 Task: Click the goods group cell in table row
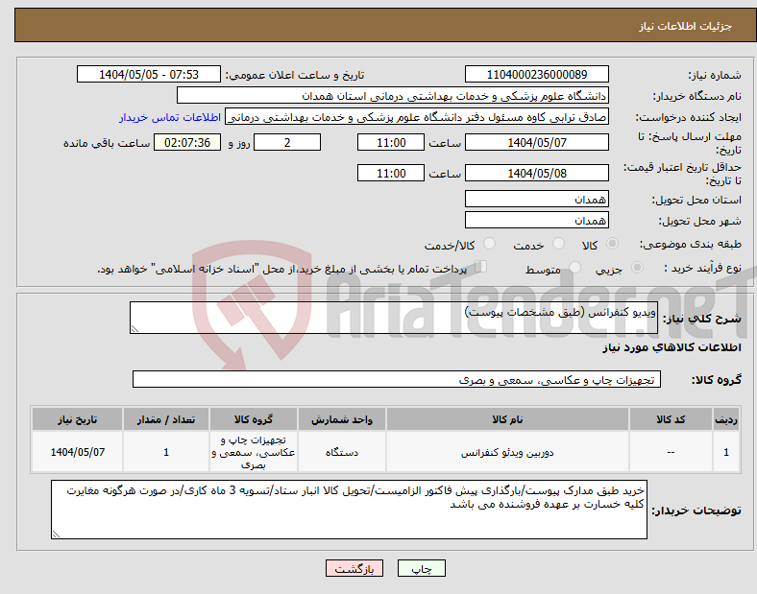(254, 452)
